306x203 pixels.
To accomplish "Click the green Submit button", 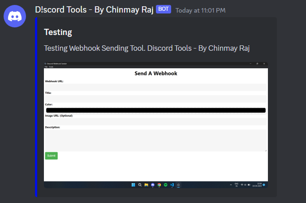I will tap(52, 156).
